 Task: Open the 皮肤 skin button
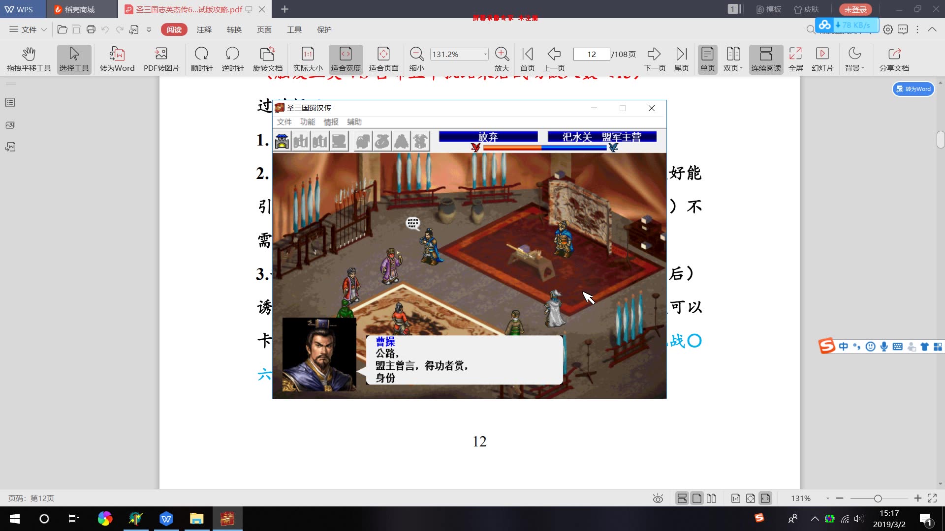[806, 9]
